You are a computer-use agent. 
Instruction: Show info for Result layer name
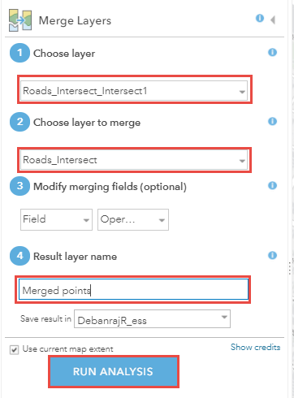[272, 255]
